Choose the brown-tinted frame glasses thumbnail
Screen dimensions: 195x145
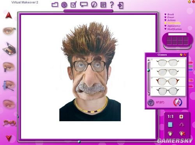click(168, 81)
